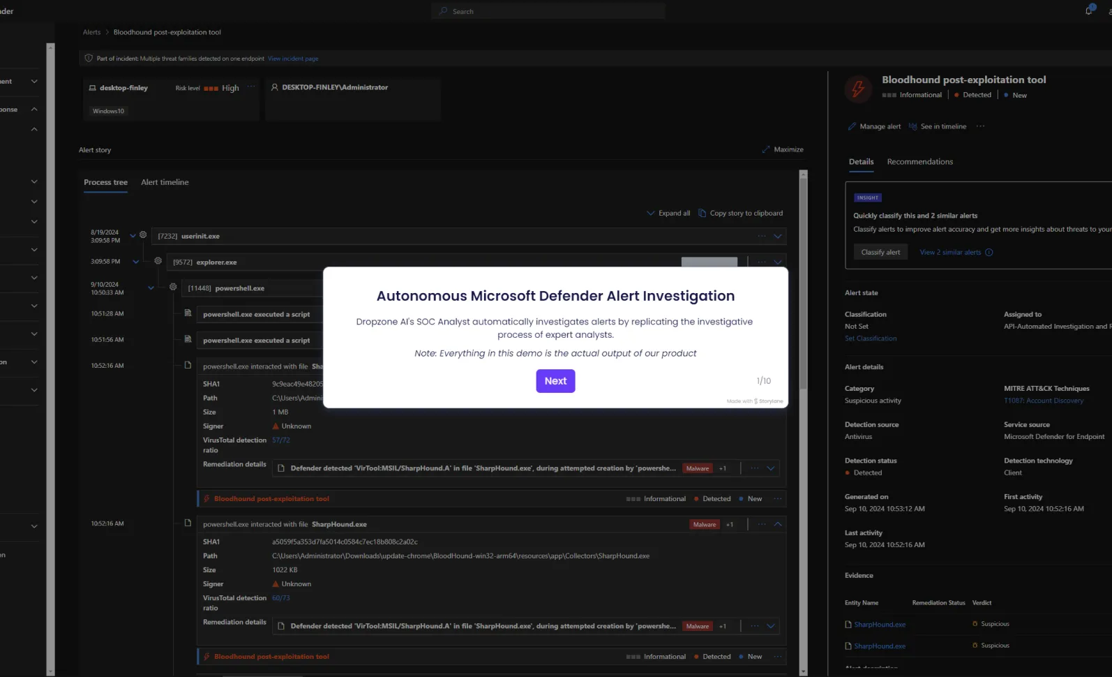Open View incident page link
Viewport: 1112px width, 677px height.
[293, 59]
